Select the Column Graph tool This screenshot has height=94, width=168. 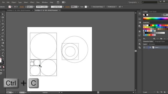[3, 49]
